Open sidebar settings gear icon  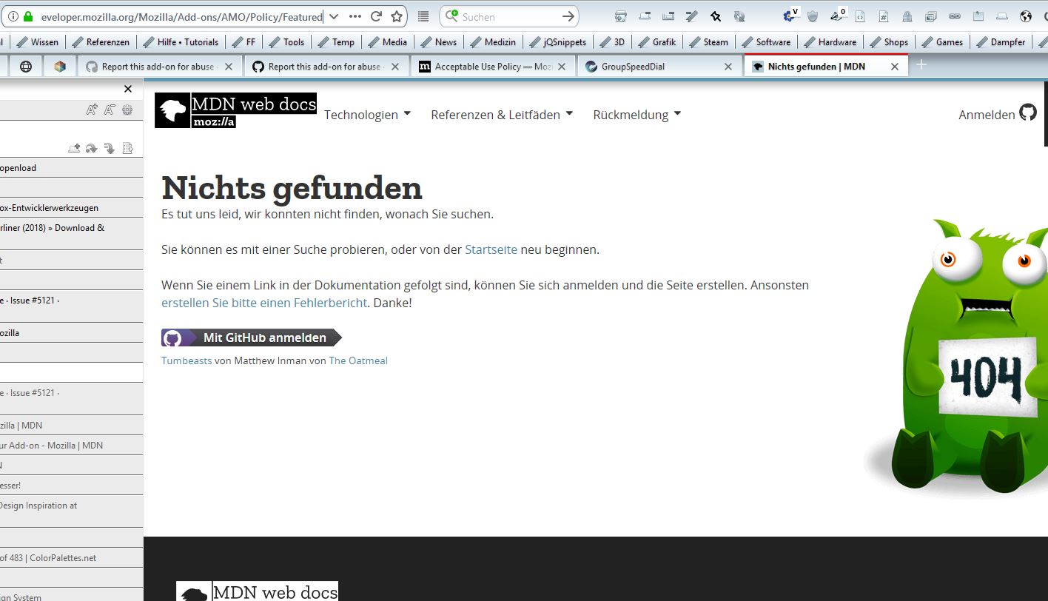click(x=127, y=110)
